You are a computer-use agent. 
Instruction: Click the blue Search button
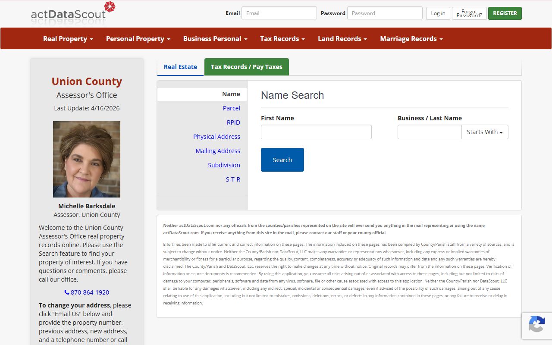tap(282, 160)
